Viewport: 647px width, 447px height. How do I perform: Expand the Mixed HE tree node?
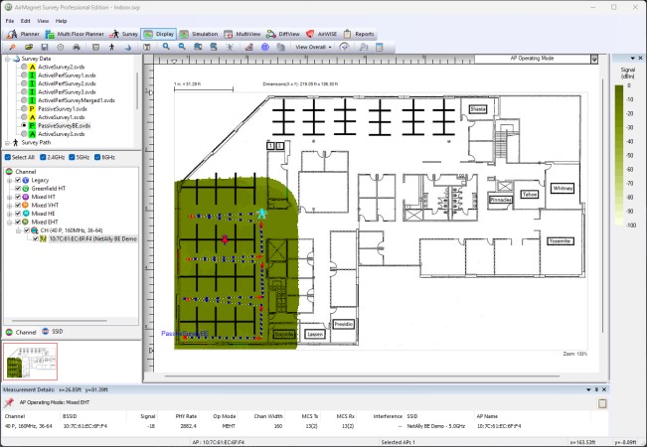[x=9, y=214]
